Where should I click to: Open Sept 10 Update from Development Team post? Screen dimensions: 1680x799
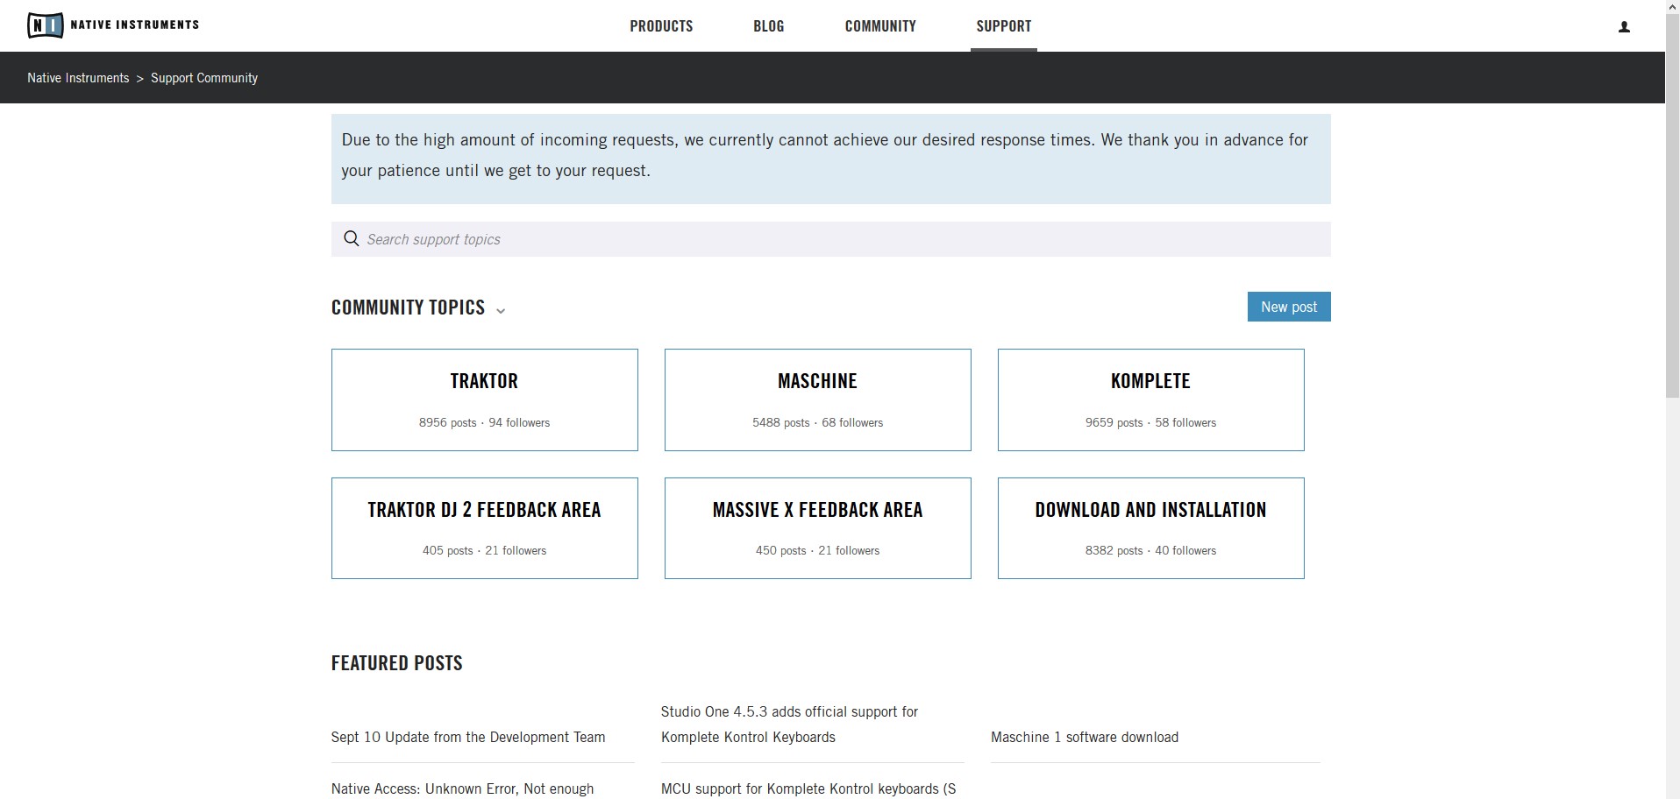tap(468, 737)
